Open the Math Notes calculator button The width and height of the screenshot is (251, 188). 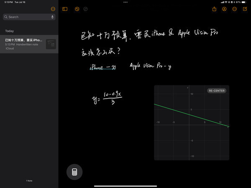click(x=74, y=172)
